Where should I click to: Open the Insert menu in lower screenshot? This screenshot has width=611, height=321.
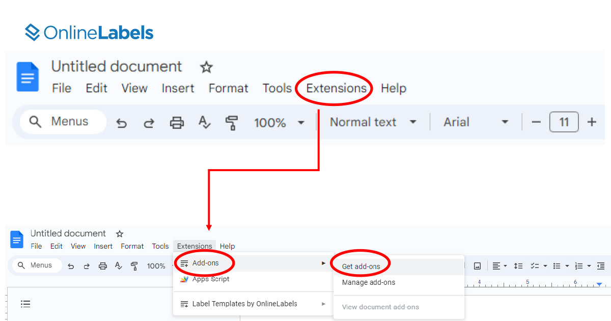[103, 246]
